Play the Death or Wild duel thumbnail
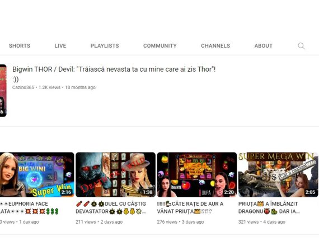The height and width of the screenshot is (241, 319). click(x=115, y=175)
